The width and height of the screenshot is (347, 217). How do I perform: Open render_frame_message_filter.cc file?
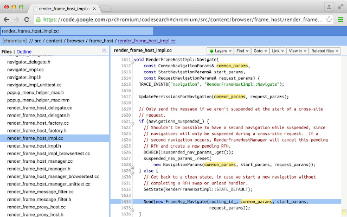[40, 192]
